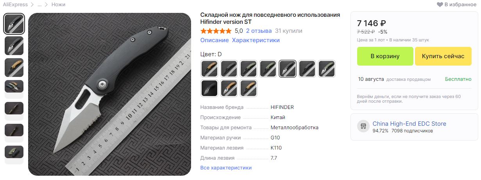Choose the first color swatch with tan handle
The height and width of the screenshot is (180, 481).
[209, 69]
